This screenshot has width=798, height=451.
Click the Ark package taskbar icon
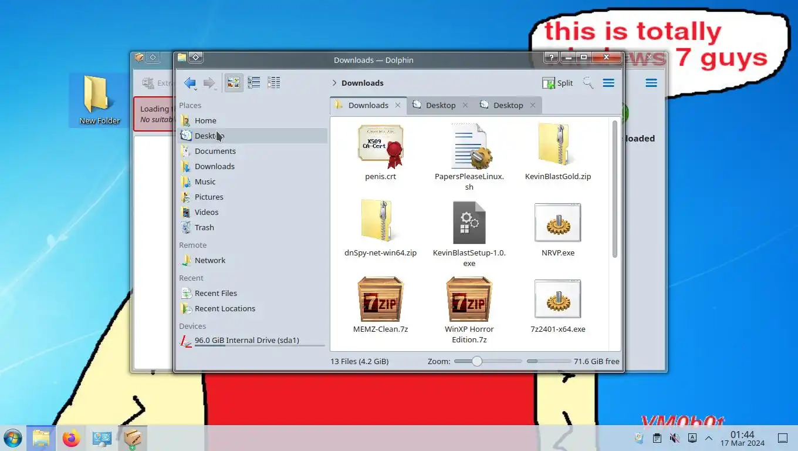point(133,438)
